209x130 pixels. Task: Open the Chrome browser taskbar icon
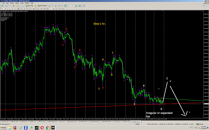pos(47,128)
